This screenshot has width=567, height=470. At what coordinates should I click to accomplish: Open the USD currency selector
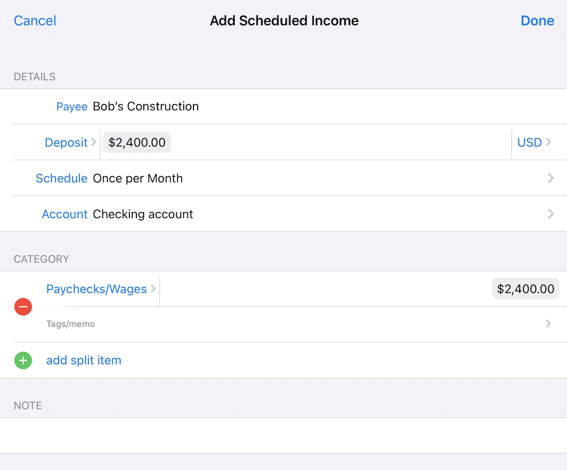pyautogui.click(x=534, y=142)
